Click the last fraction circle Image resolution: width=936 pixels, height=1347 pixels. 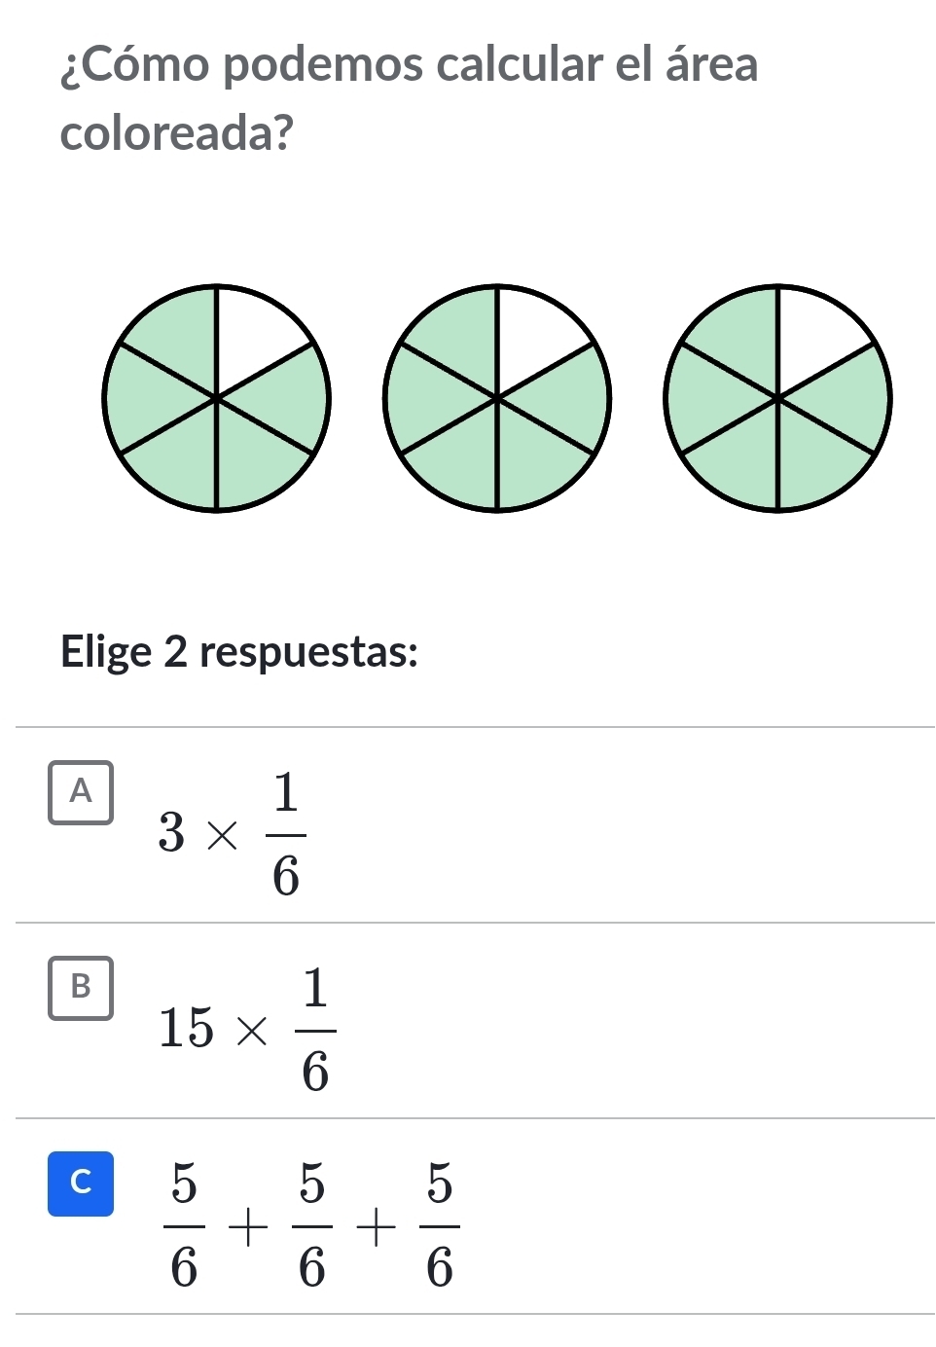[777, 398]
